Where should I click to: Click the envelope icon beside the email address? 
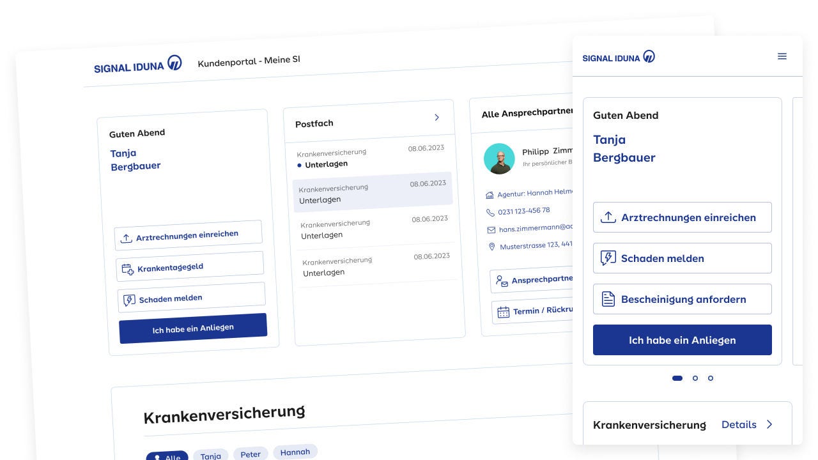click(x=491, y=229)
